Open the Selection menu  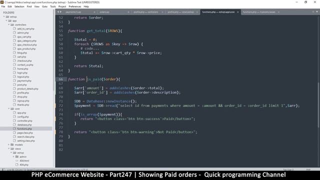(19, 6)
